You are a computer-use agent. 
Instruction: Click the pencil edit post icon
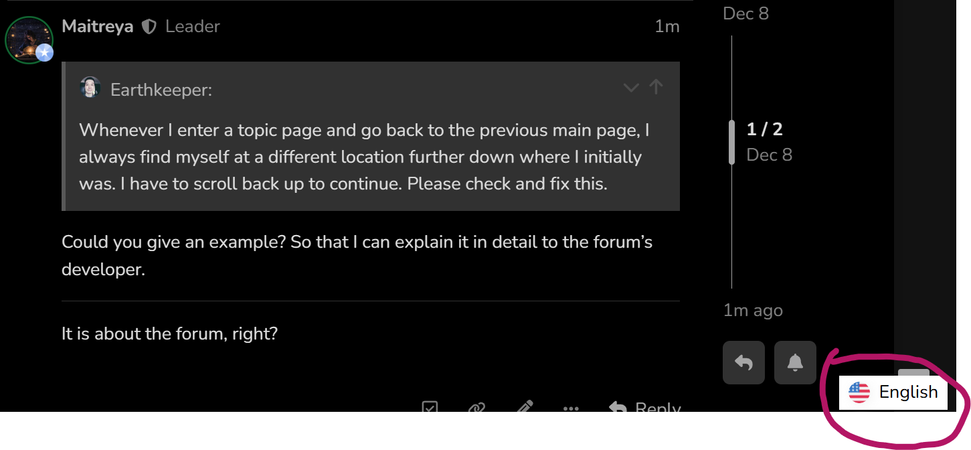tap(525, 407)
